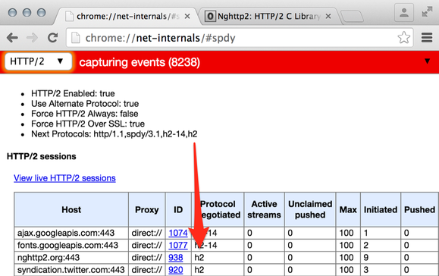Open the HTTP/2 view selector dropdown
439x276 pixels.
[38, 61]
